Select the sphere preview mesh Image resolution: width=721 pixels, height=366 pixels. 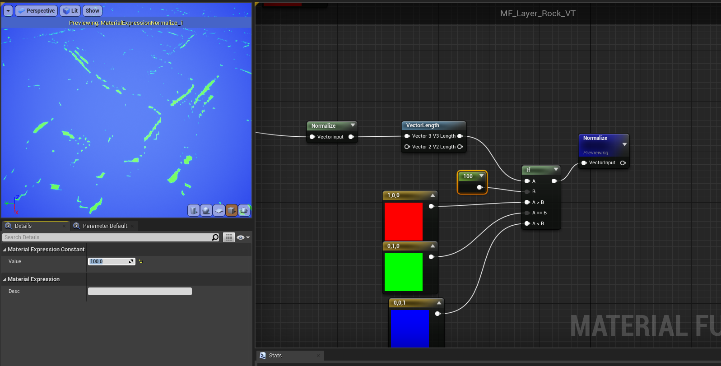pyautogui.click(x=206, y=210)
